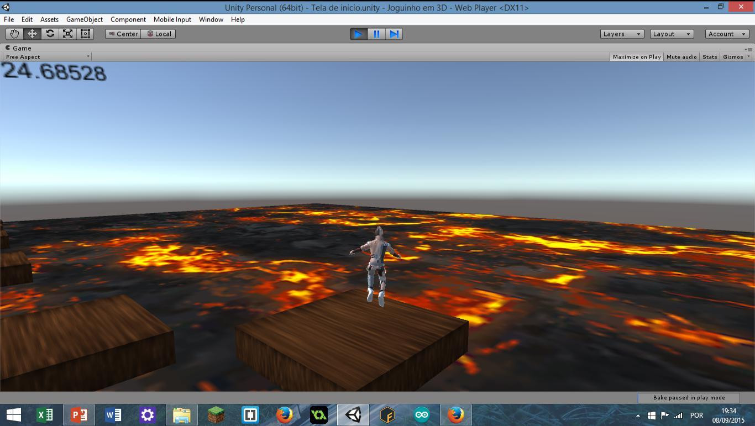Select the Rotate tool

(50, 34)
